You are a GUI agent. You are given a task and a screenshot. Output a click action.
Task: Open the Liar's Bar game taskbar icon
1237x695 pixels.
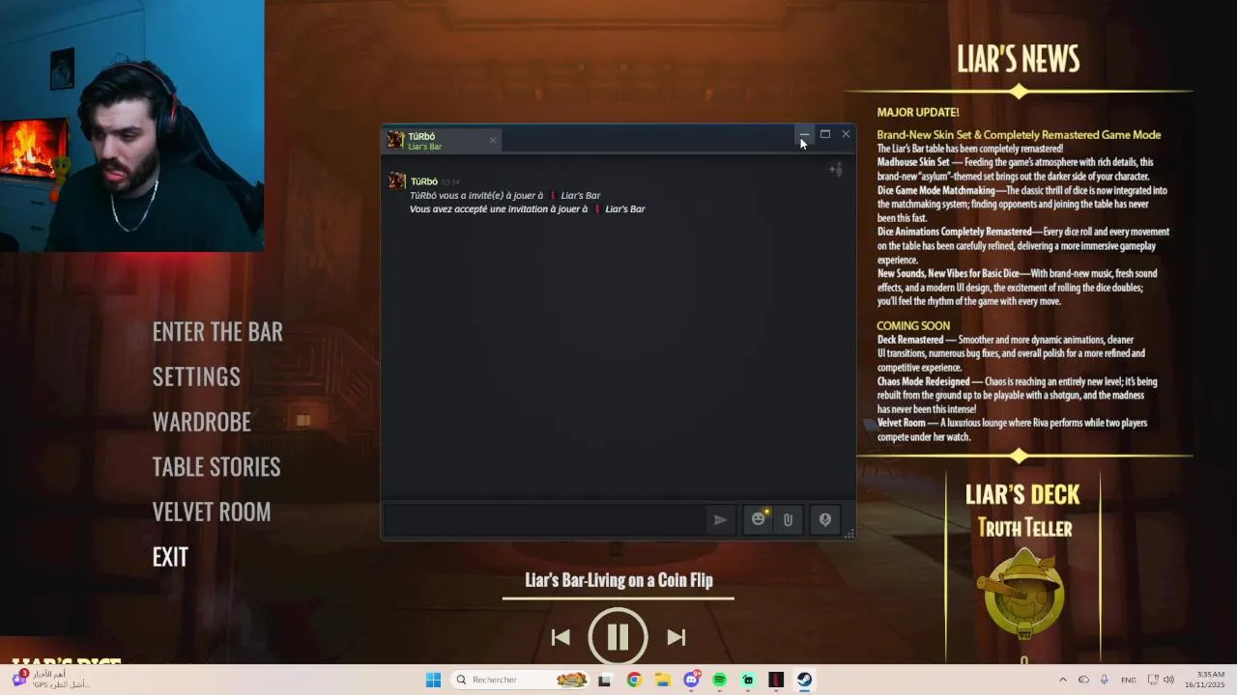(776, 680)
